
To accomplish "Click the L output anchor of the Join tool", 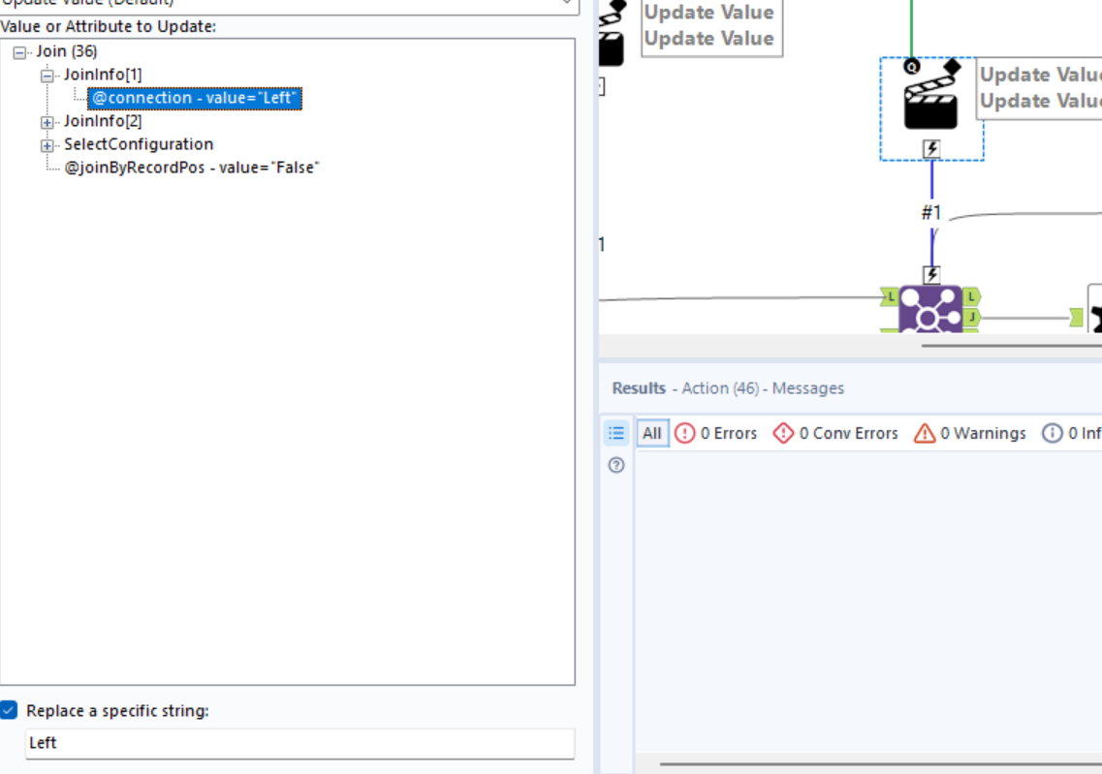I will 972,296.
